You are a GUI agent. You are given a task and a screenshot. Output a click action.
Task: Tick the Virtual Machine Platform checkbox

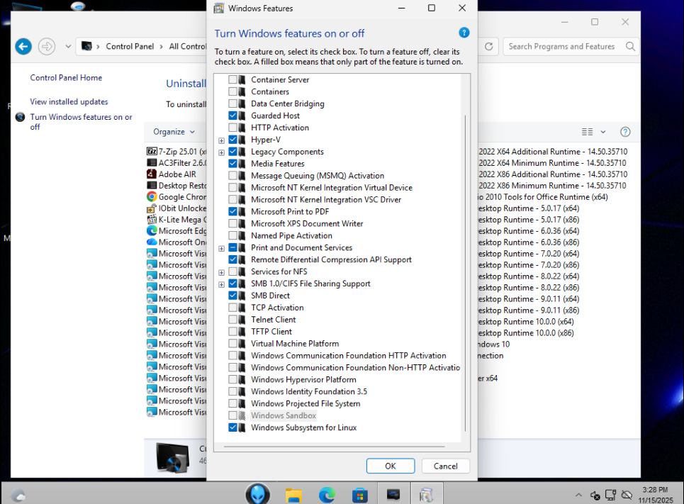[x=232, y=344]
